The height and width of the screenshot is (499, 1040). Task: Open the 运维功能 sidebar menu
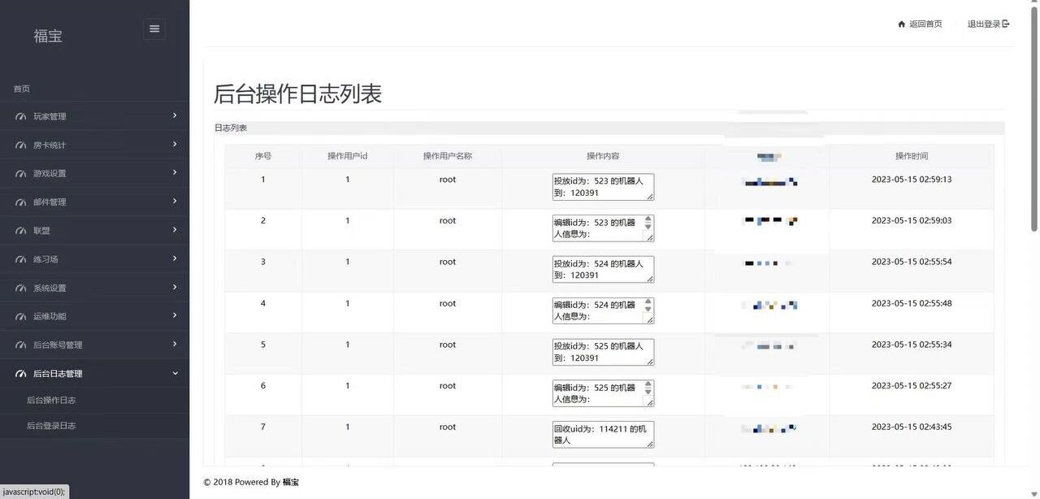click(50, 316)
